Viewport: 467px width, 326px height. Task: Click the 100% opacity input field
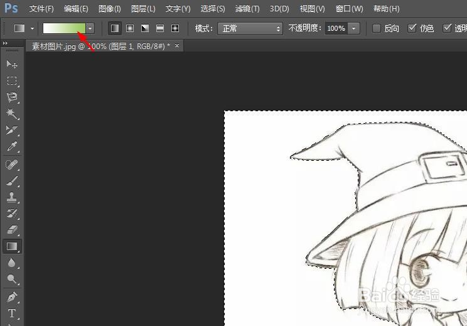tap(336, 29)
